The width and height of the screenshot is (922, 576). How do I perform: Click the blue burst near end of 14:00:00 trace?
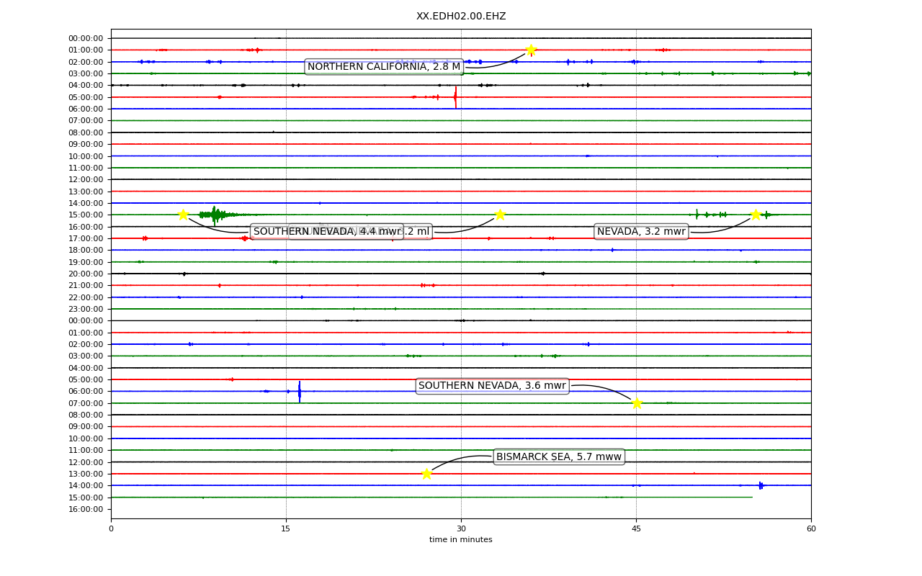[x=761, y=485]
